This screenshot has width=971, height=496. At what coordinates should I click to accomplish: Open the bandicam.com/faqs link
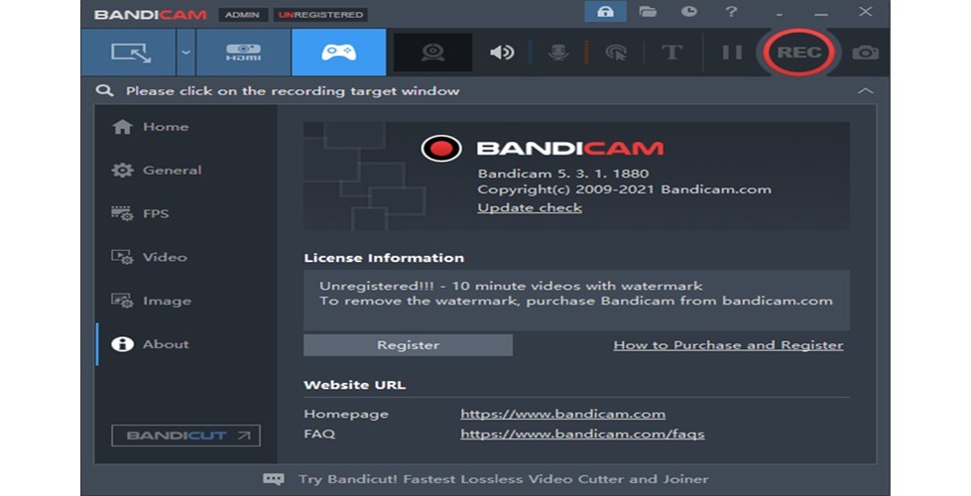[x=582, y=434]
